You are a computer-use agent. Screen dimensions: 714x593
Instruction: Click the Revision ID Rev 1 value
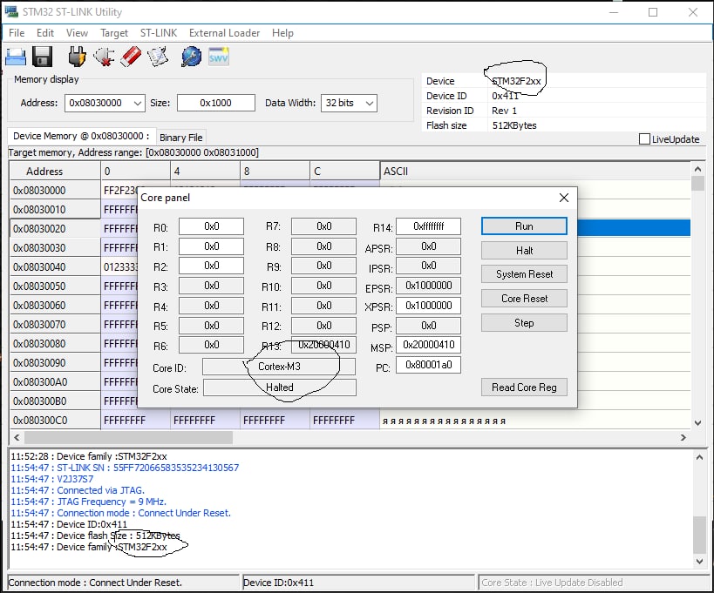click(504, 111)
